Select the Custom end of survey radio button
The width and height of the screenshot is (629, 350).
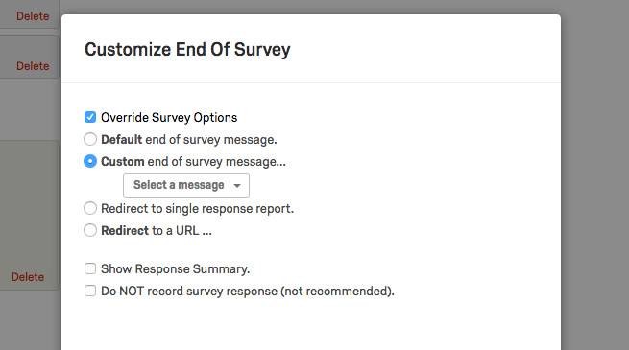90,161
